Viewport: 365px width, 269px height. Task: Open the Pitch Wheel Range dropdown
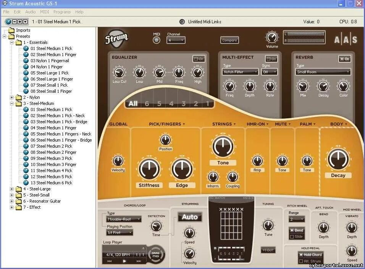[x=297, y=219]
